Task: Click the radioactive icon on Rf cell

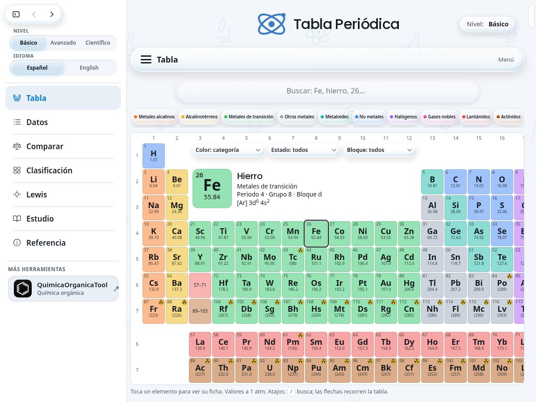Action: [230, 302]
